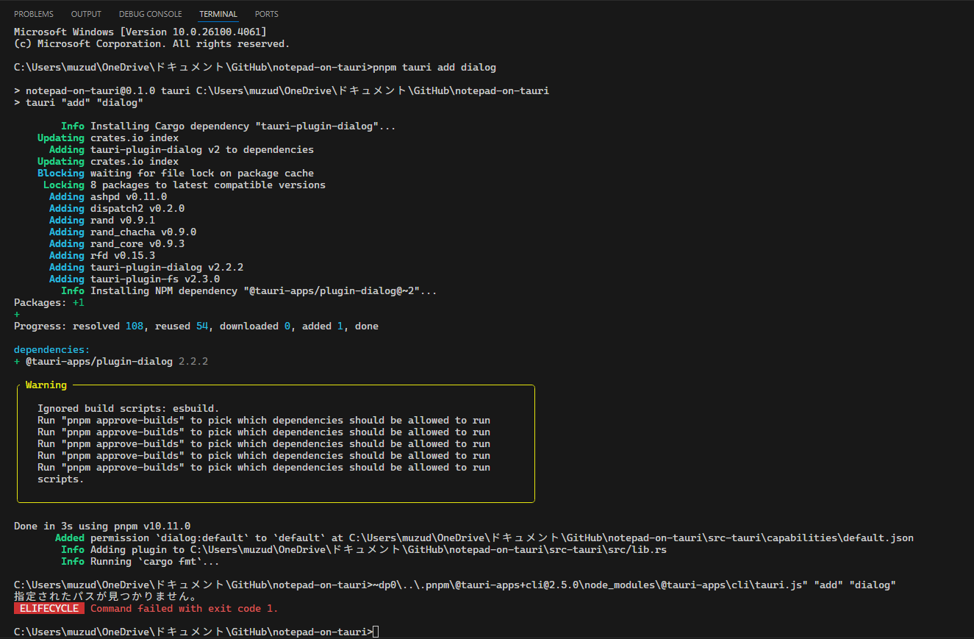Image resolution: width=974 pixels, height=639 pixels.
Task: Click the terminal cursor at the last prompt
Action: tap(376, 632)
